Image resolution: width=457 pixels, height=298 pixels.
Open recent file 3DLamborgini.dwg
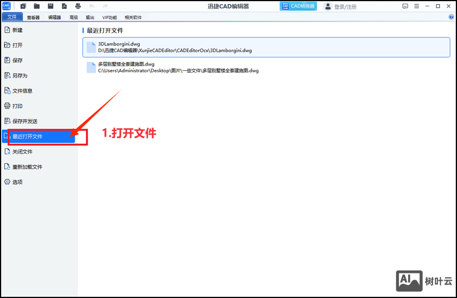266,47
